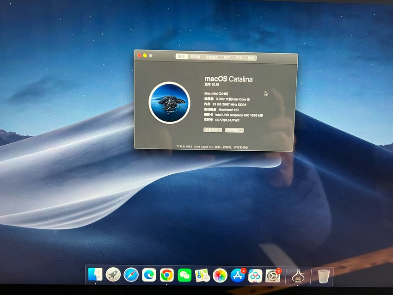The height and width of the screenshot is (295, 393).
Task: Open App Store with 4 badge
Action: point(238,276)
